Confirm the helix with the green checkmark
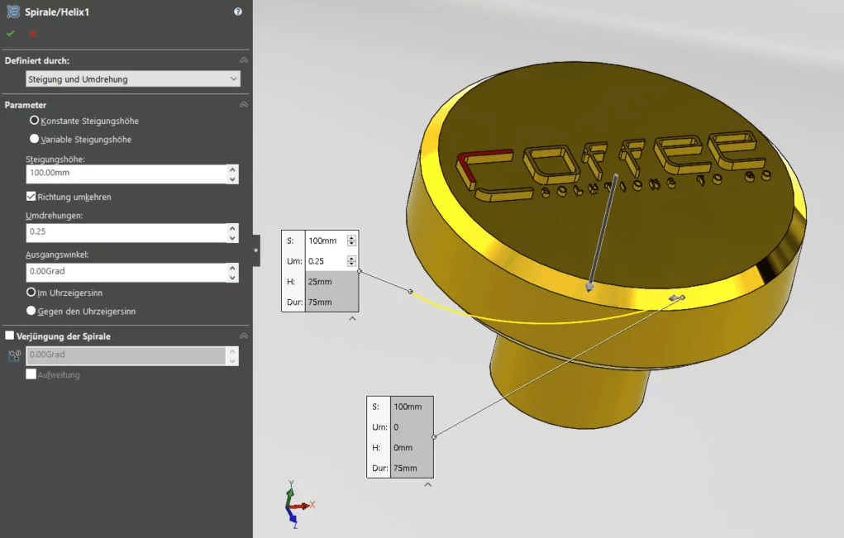844x538 pixels. (x=11, y=33)
